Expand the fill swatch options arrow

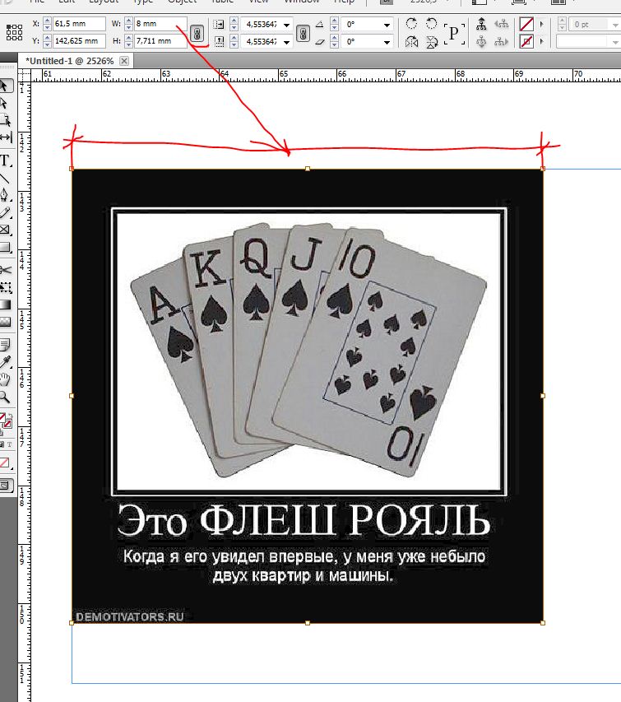point(541,24)
